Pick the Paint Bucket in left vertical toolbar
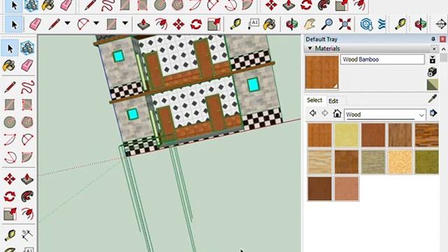 [10, 66]
